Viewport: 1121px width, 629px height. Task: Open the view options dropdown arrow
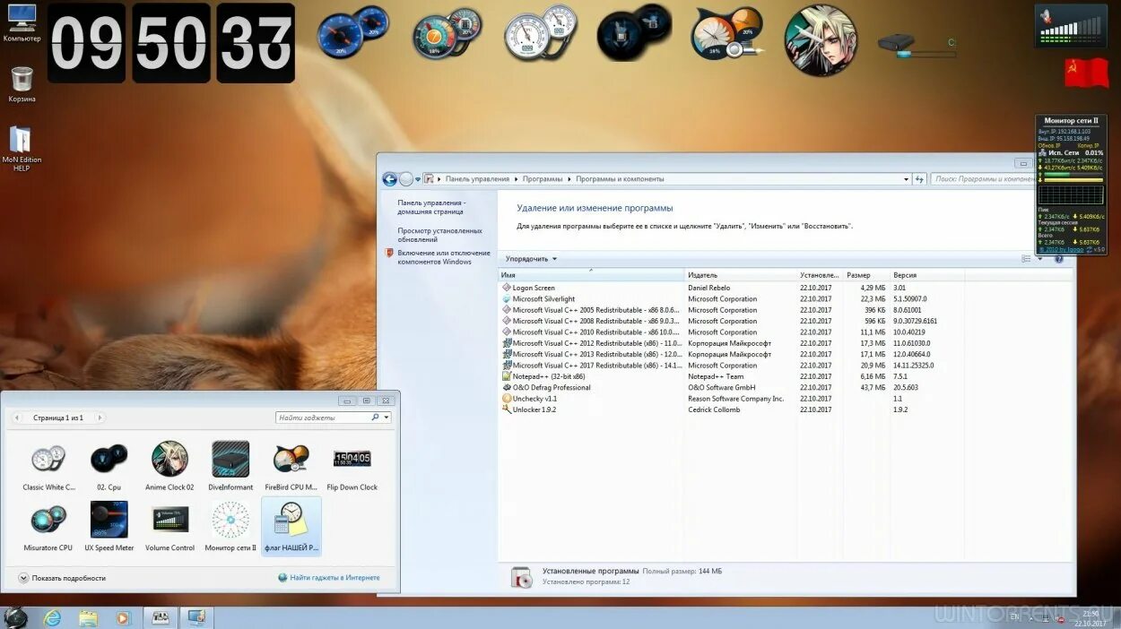pos(1040,259)
